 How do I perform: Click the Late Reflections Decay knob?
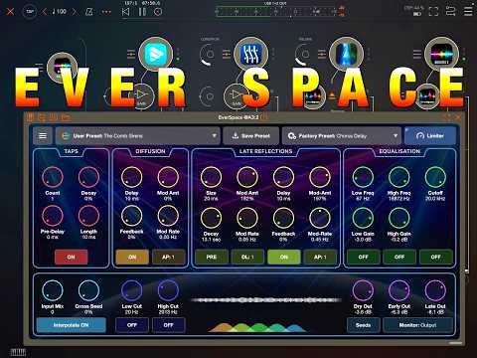click(211, 218)
